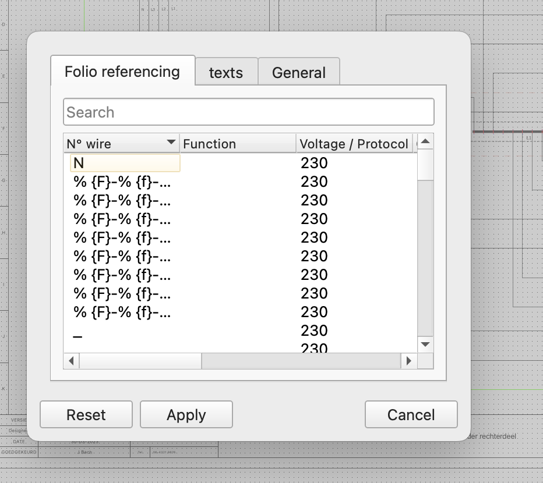Click the N° wire sort arrow icon

(171, 143)
